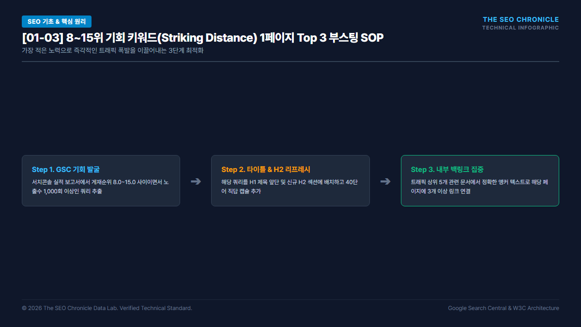Click Step 1 description about 서치콘솔 실적 보고서

tap(100, 187)
